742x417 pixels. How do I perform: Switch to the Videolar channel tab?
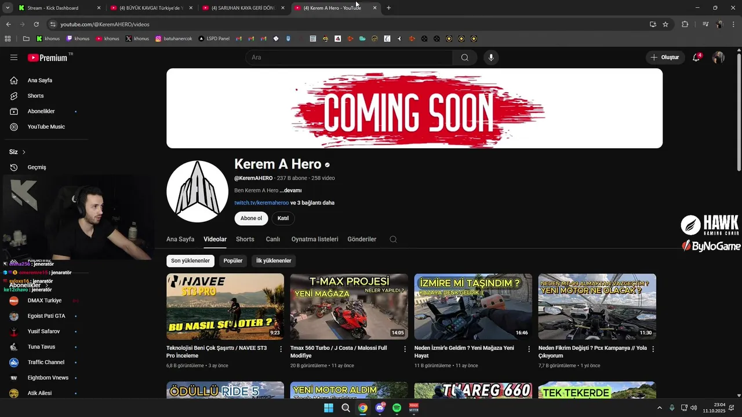point(215,239)
